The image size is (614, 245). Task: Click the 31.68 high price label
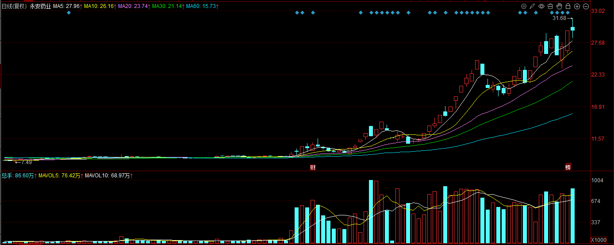point(560,18)
